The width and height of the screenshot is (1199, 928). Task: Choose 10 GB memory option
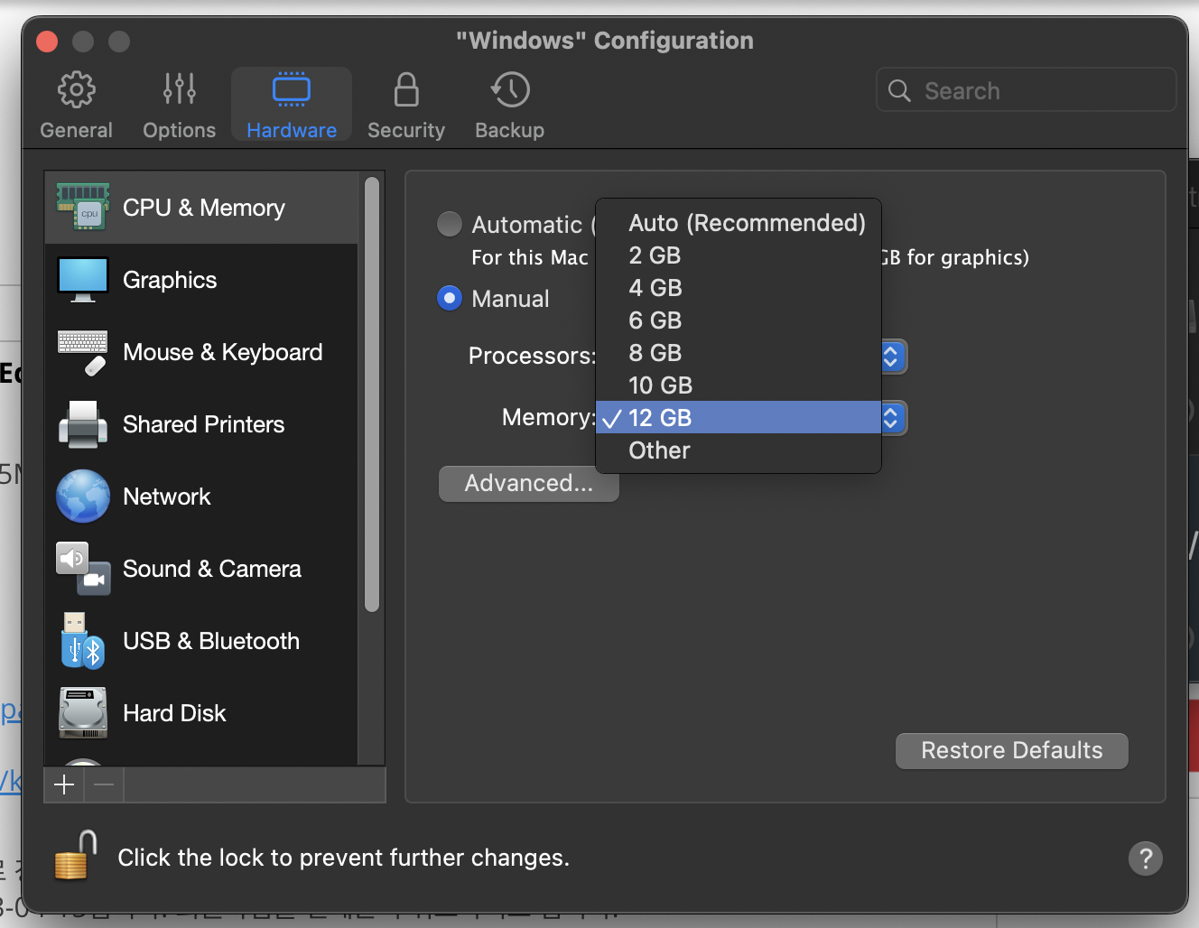739,385
